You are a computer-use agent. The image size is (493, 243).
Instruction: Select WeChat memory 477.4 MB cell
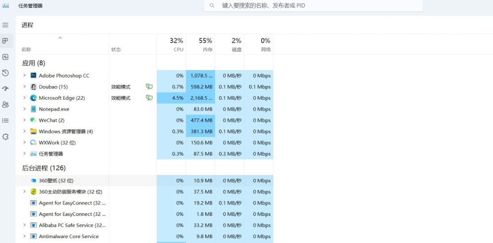pos(200,120)
